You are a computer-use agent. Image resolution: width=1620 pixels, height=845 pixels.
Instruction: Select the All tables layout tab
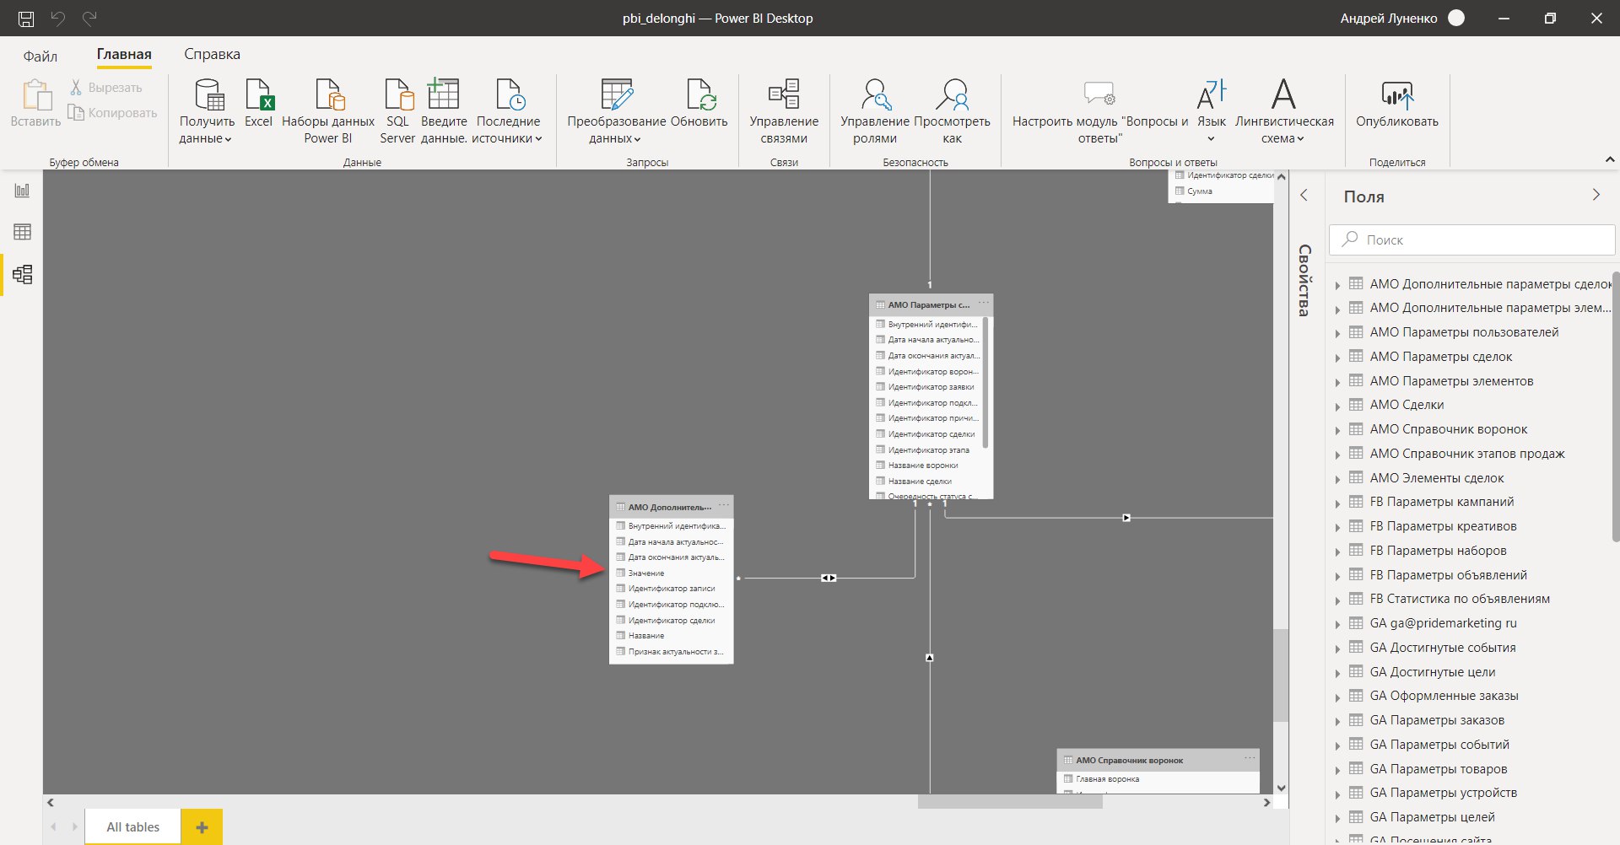click(x=132, y=827)
